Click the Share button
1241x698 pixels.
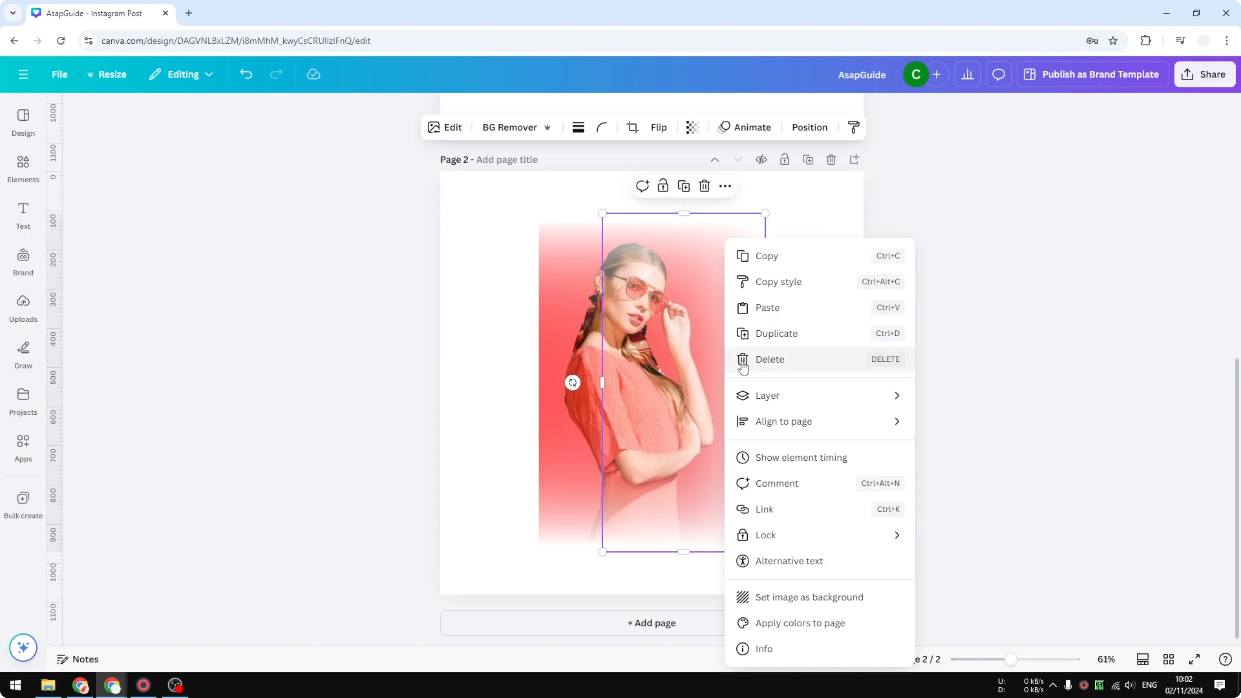click(x=1205, y=74)
